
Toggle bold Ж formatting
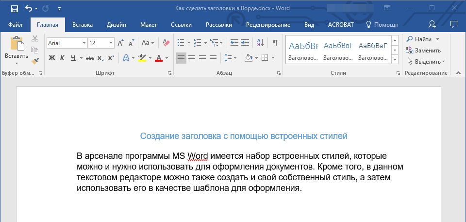tap(52, 58)
